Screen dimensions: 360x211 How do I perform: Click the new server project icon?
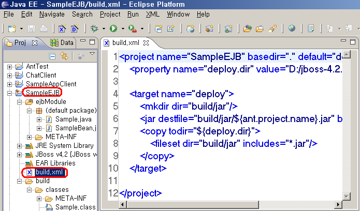point(159,28)
